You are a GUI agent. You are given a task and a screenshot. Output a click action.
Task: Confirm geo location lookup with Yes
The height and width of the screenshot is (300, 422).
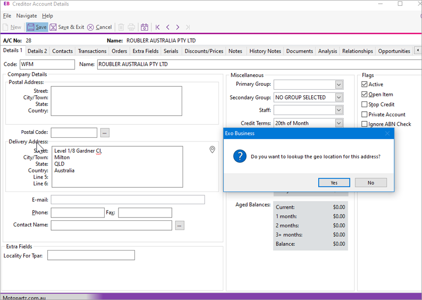(334, 183)
